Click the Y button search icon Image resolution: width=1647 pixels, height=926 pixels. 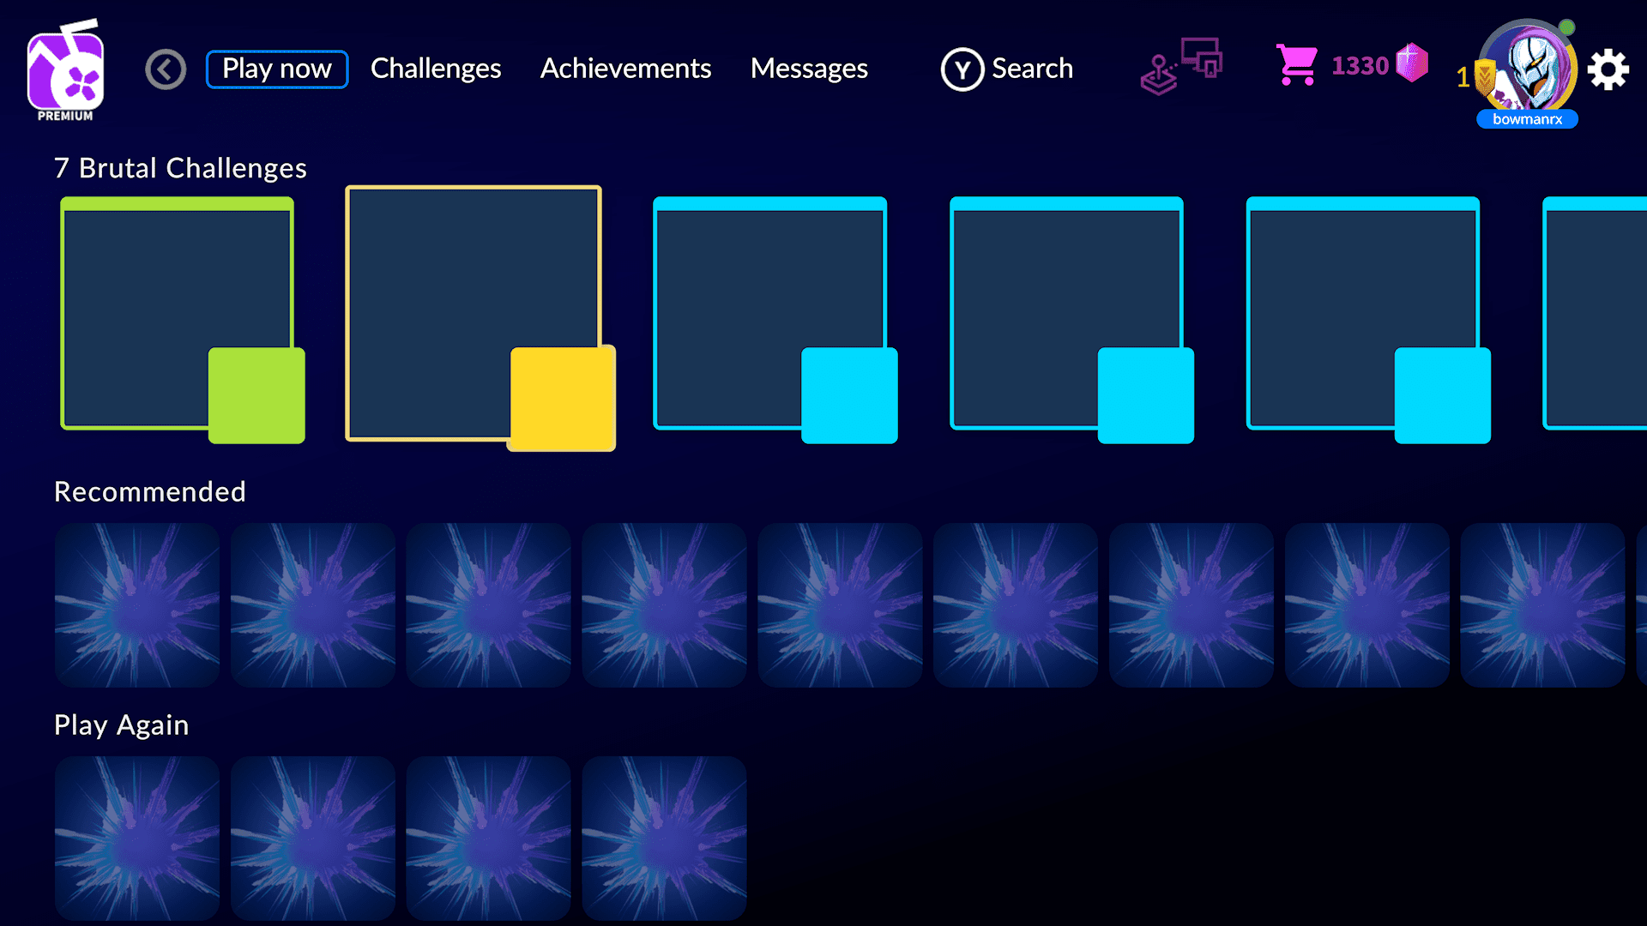(962, 69)
